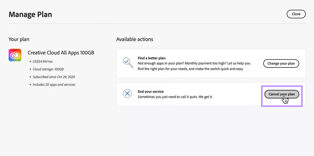This screenshot has width=314, height=156.
Task: Click the Available actions section heading
Action: coord(135,39)
